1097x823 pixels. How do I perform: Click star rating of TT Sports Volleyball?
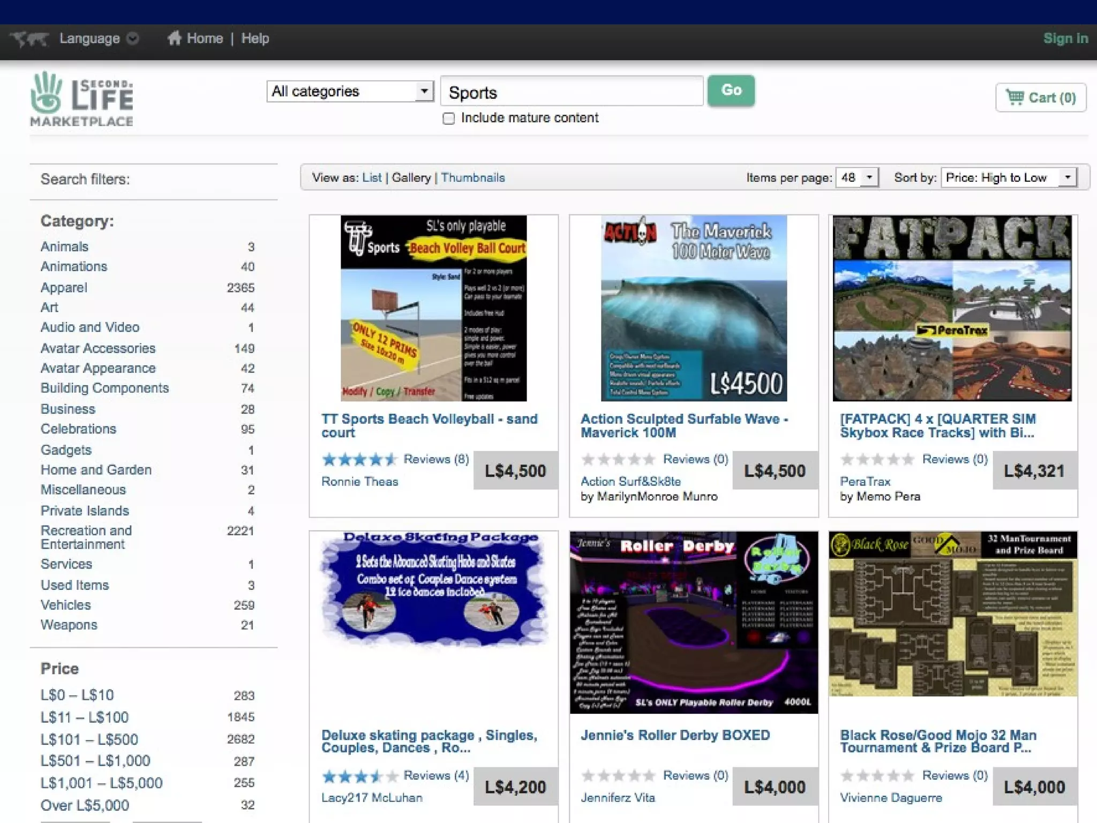pos(359,459)
